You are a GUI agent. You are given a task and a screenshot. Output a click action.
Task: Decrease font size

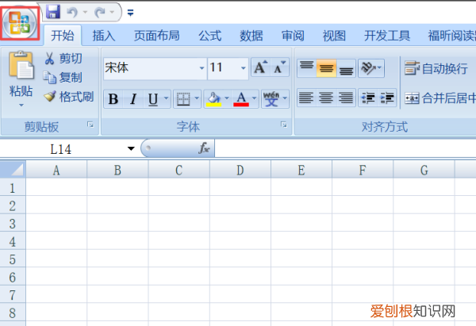tap(279, 67)
